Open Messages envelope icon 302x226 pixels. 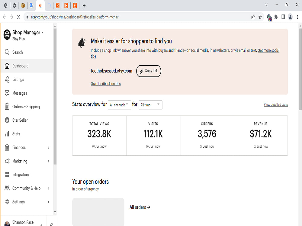click(7, 93)
